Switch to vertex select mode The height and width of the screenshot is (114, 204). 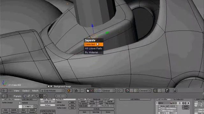coord(155,91)
